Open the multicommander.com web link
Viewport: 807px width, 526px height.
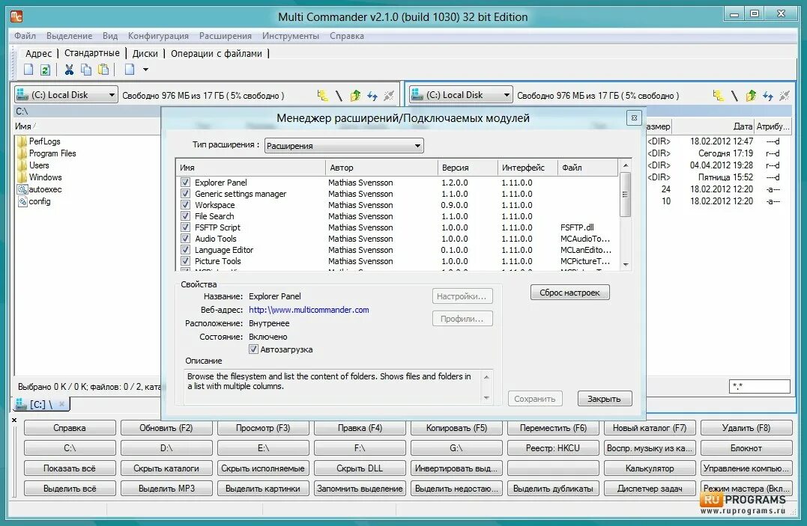309,310
